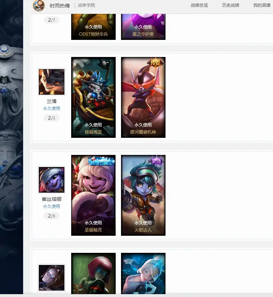The image size is (273, 297).
Task: Select the 崔丝塔娜 champion portrait
Action: (52, 180)
